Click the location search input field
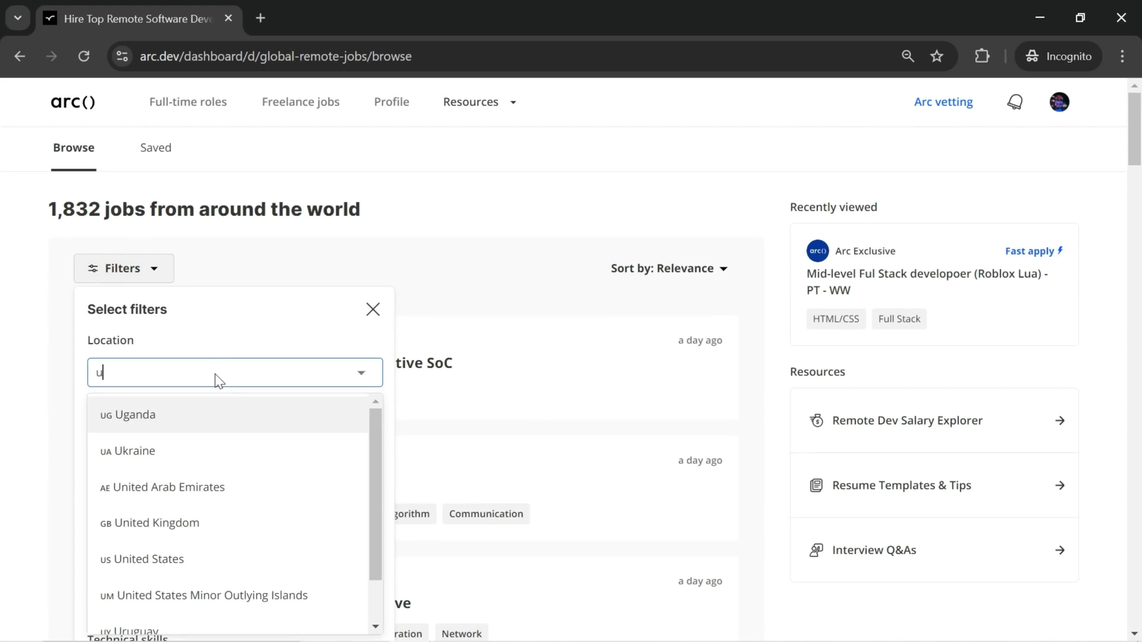This screenshot has width=1142, height=642. point(235,372)
